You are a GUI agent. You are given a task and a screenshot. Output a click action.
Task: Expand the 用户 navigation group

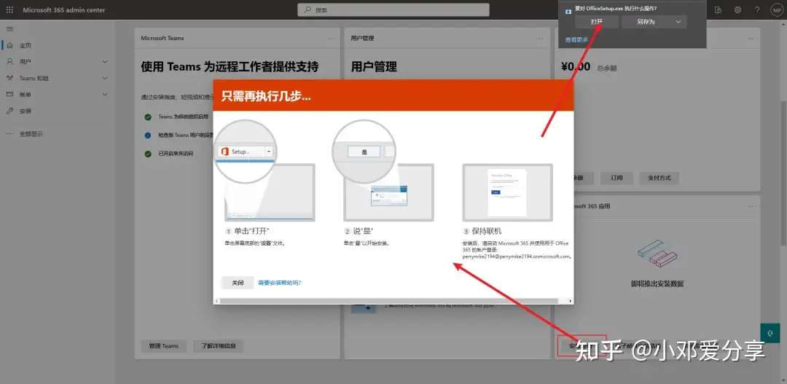click(x=105, y=62)
